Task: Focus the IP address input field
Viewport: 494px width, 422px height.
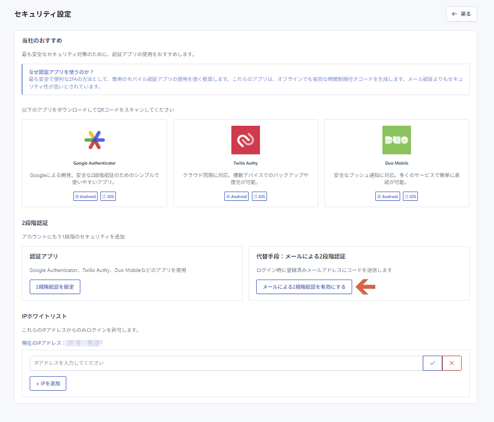Action: pyautogui.click(x=225, y=363)
